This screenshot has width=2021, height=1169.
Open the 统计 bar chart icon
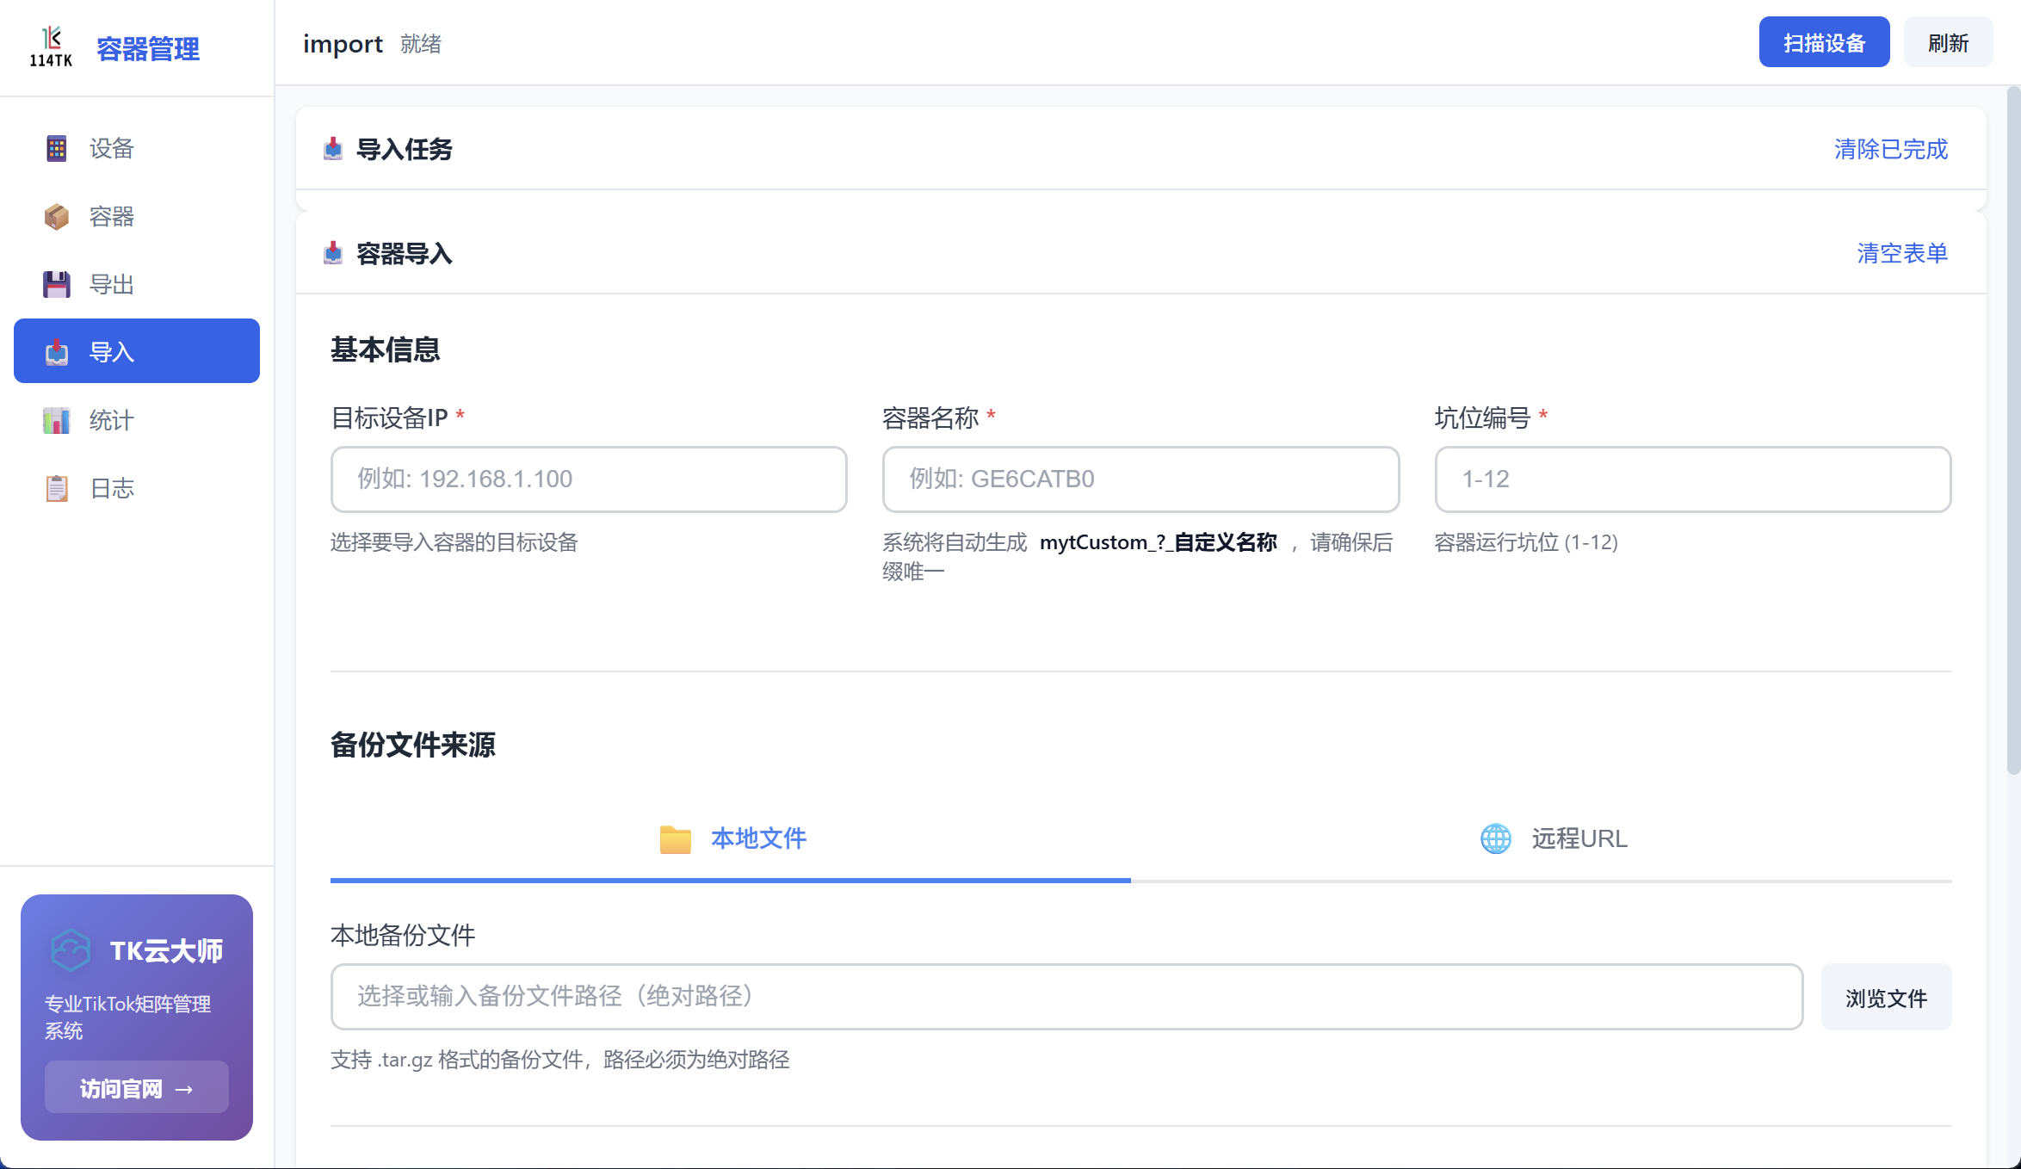tap(57, 420)
